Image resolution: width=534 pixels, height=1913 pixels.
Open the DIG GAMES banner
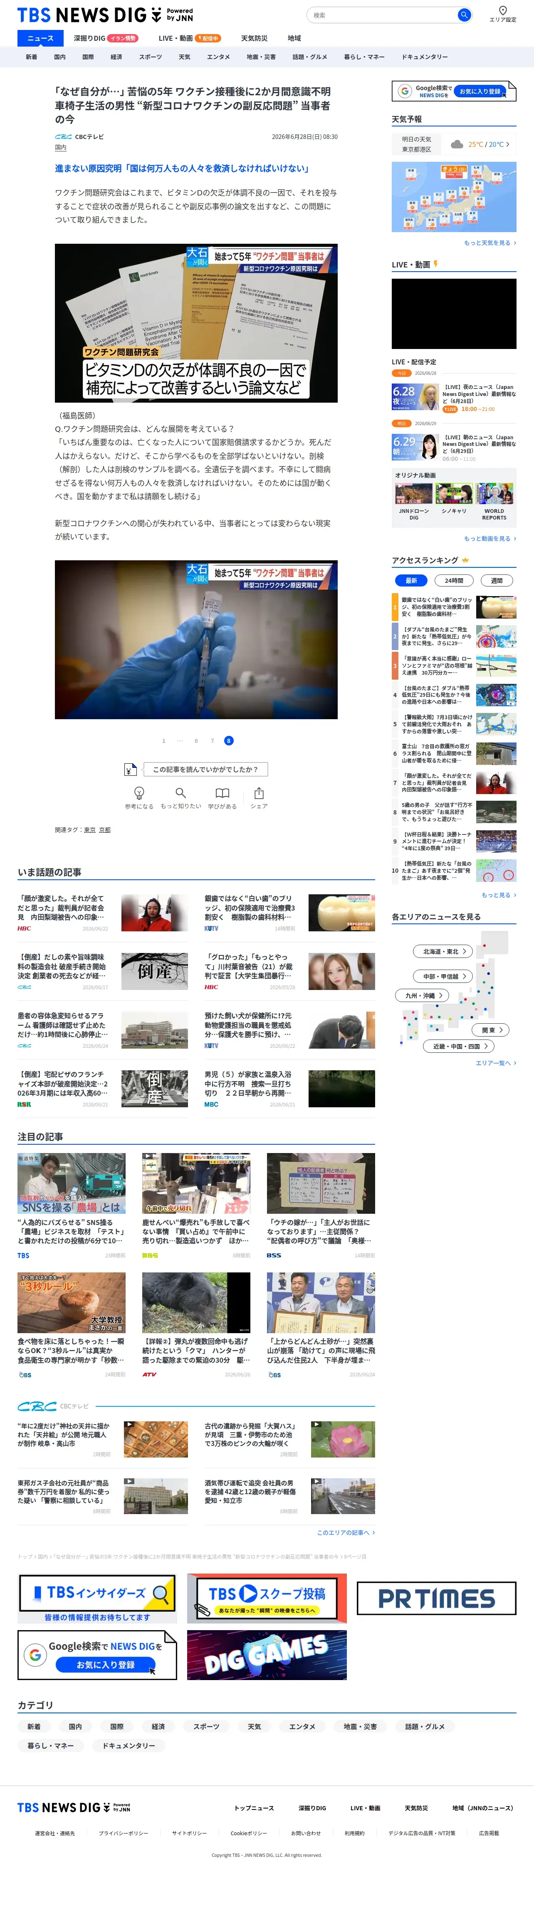pos(267,1654)
